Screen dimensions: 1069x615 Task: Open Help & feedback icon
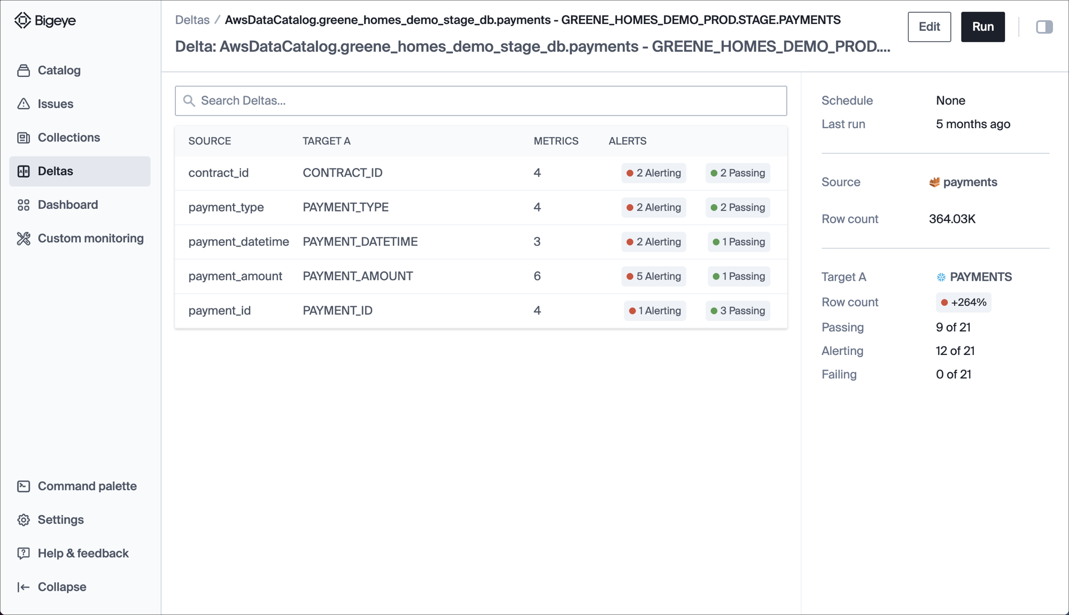click(x=24, y=554)
